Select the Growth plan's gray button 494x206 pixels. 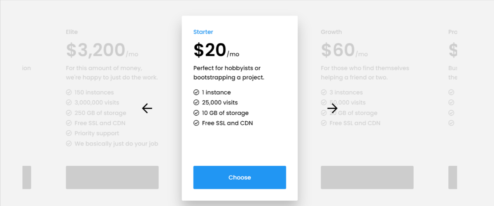tap(367, 178)
